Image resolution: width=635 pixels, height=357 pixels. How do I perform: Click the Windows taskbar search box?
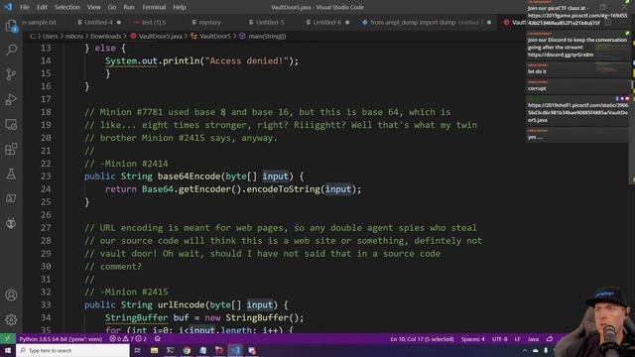[x=72, y=350]
